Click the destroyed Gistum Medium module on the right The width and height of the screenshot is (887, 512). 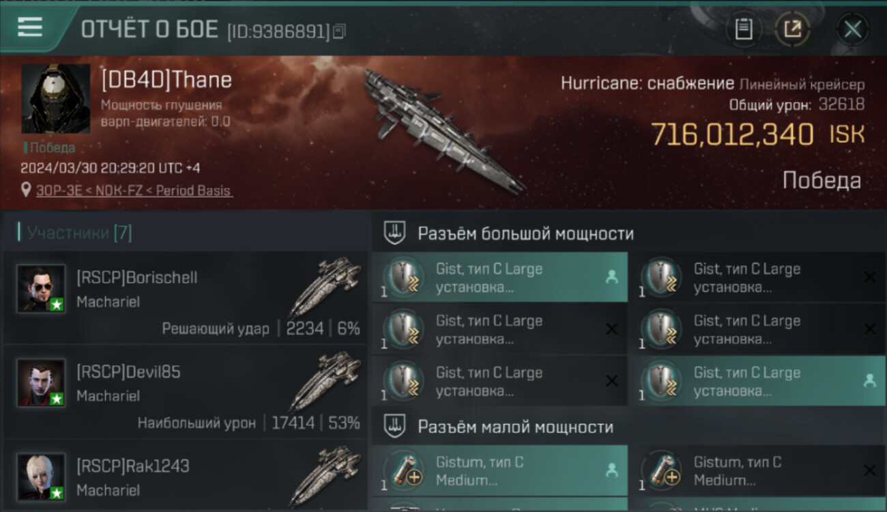pyautogui.click(x=757, y=471)
